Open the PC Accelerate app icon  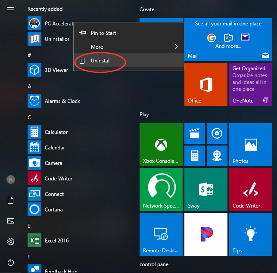tap(34, 23)
